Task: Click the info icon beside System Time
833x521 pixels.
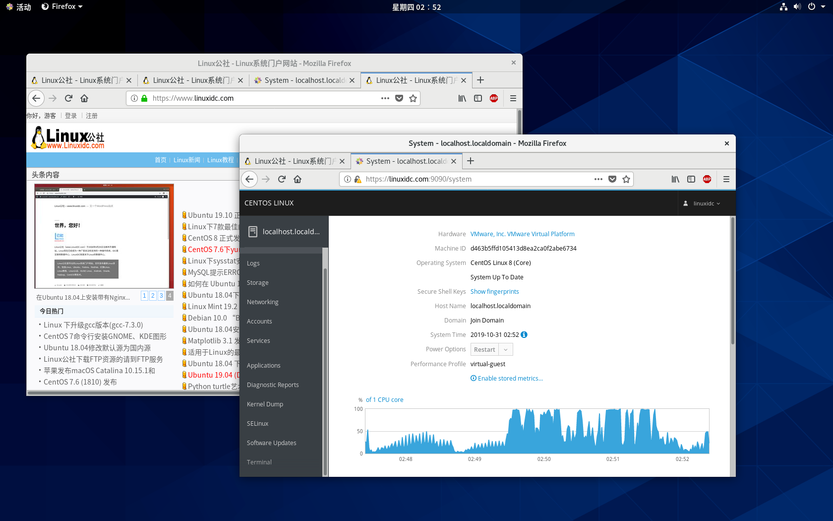Action: coord(524,334)
